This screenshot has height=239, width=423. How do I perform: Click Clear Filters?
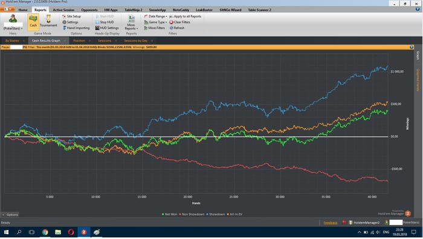point(179,22)
